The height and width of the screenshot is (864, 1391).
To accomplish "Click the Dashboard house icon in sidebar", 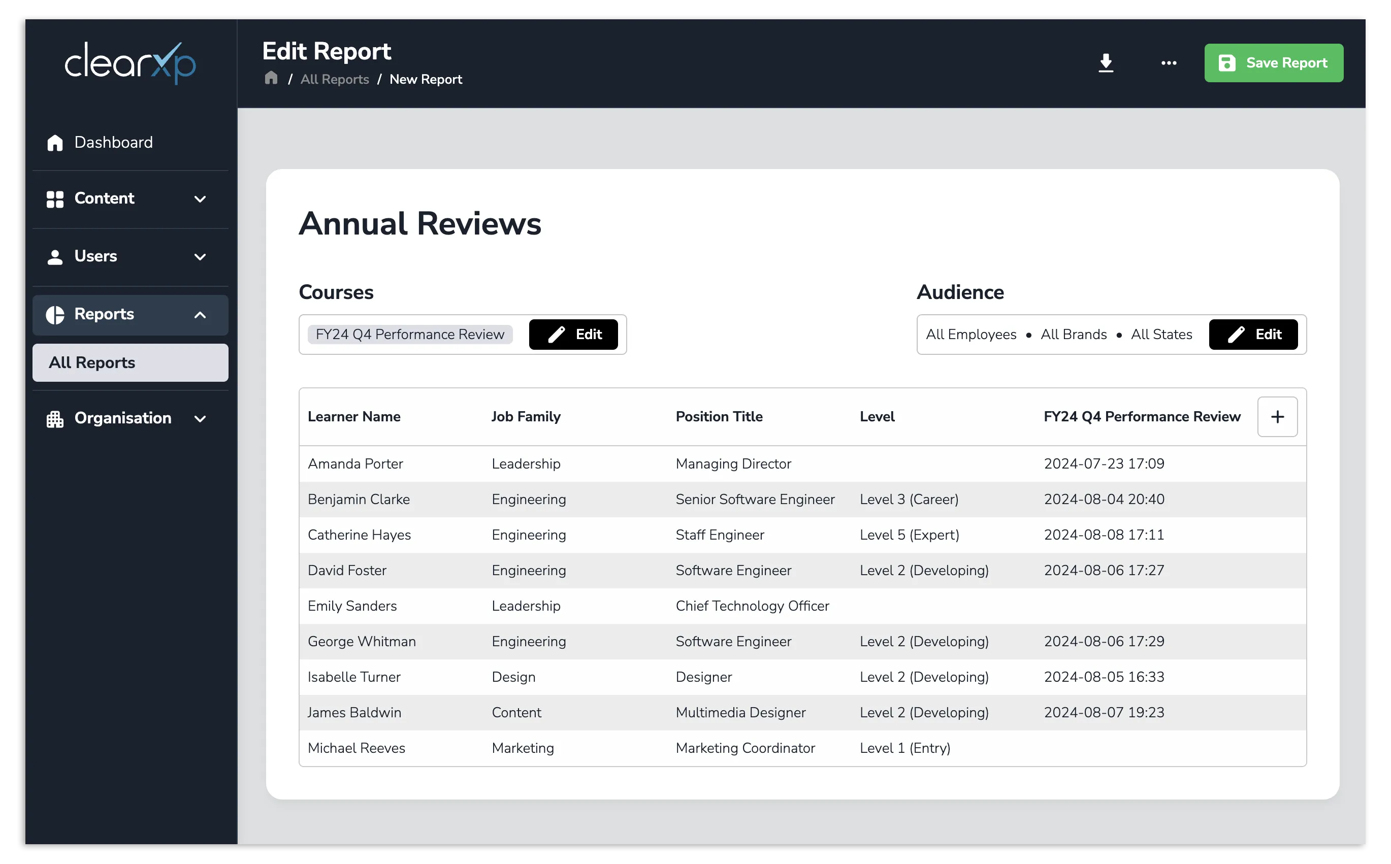I will click(x=55, y=143).
